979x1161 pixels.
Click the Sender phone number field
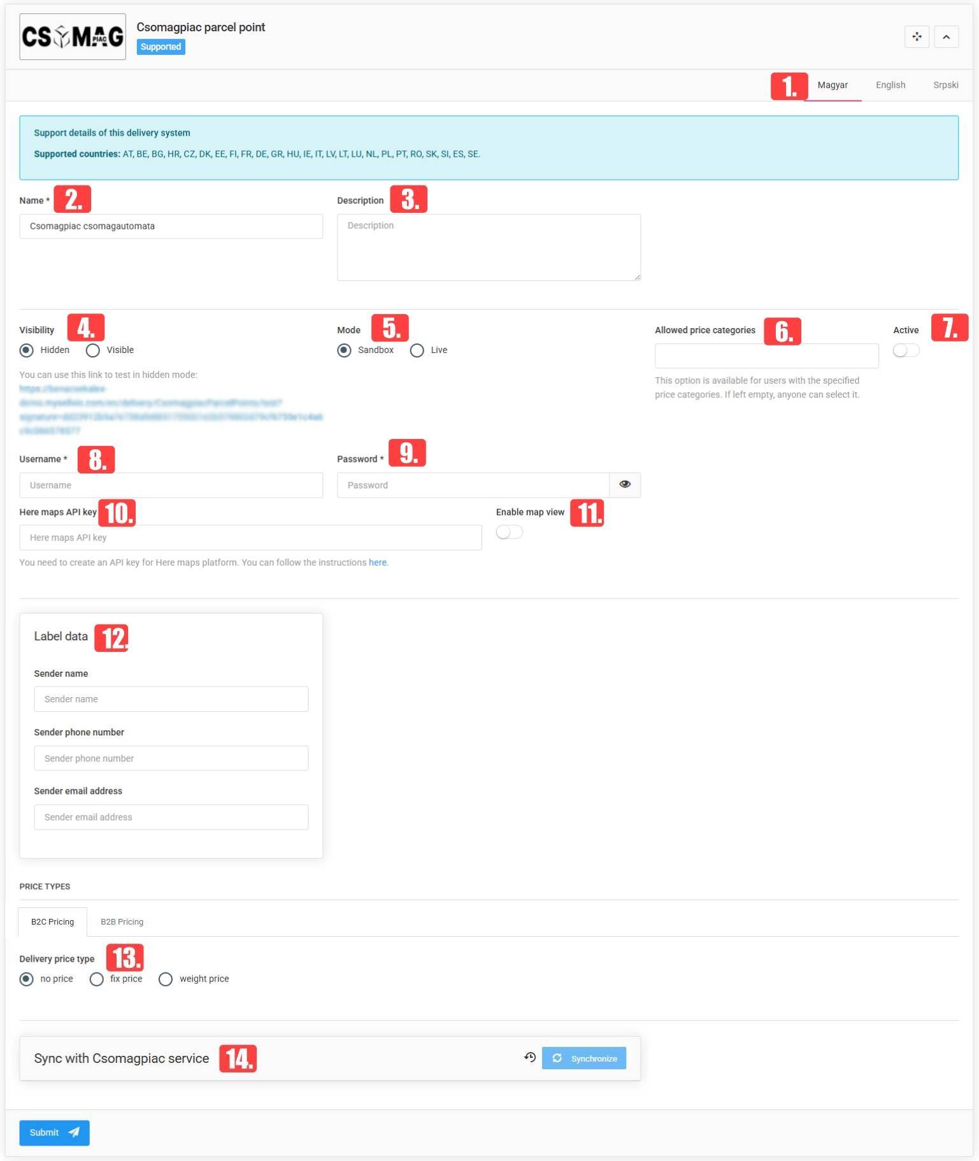pyautogui.click(x=171, y=758)
